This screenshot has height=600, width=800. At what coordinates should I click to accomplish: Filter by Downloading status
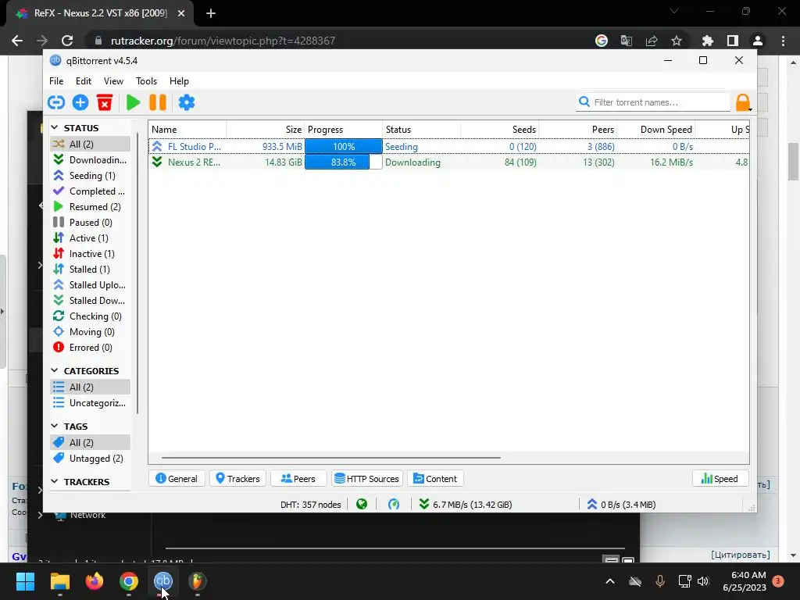coord(91,159)
